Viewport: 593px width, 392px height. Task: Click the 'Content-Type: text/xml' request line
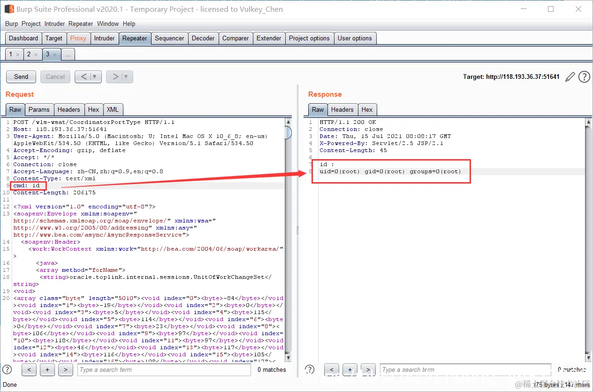54,178
